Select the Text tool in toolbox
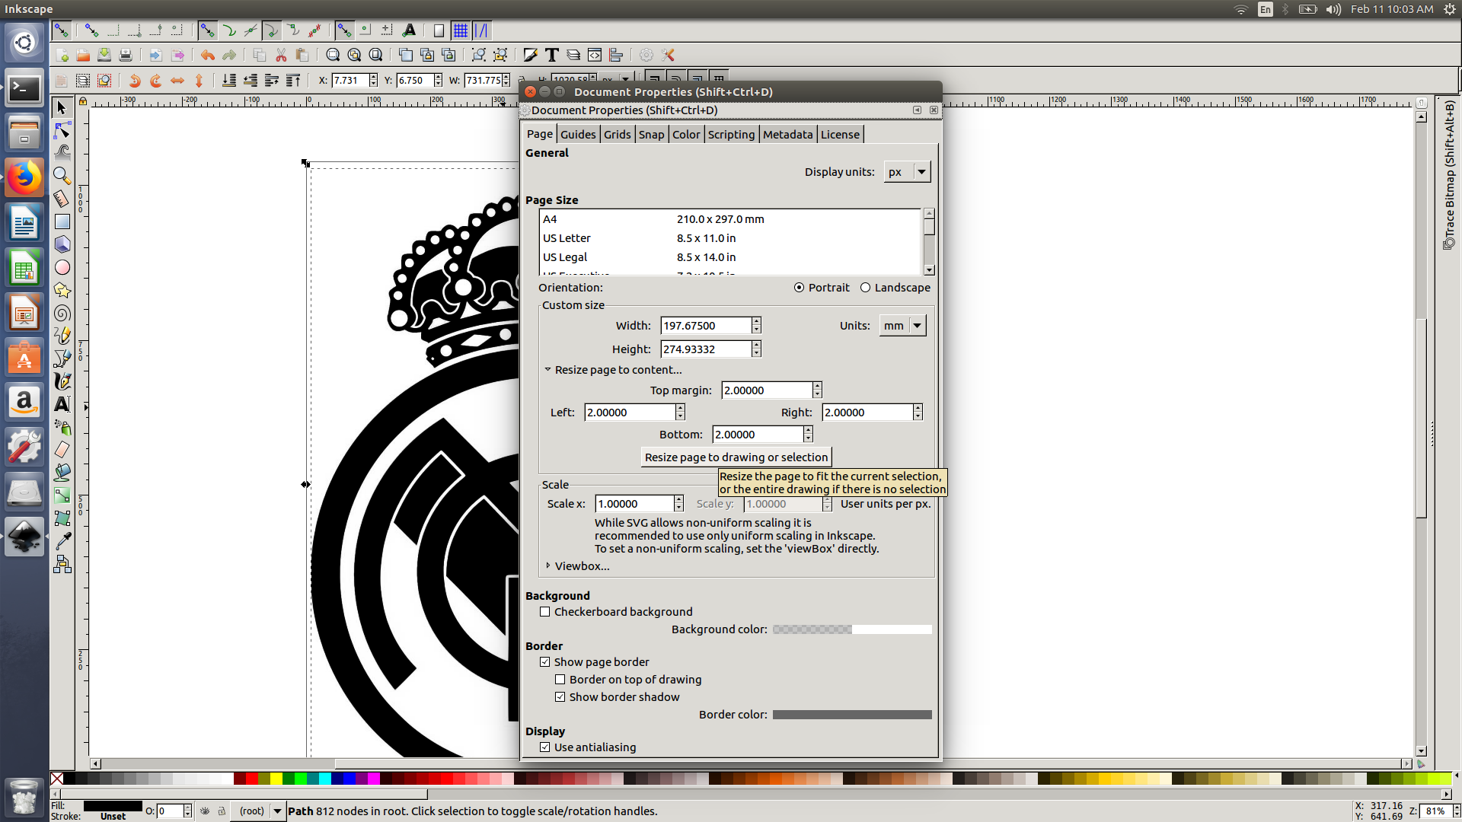Image resolution: width=1462 pixels, height=822 pixels. pyautogui.click(x=62, y=404)
